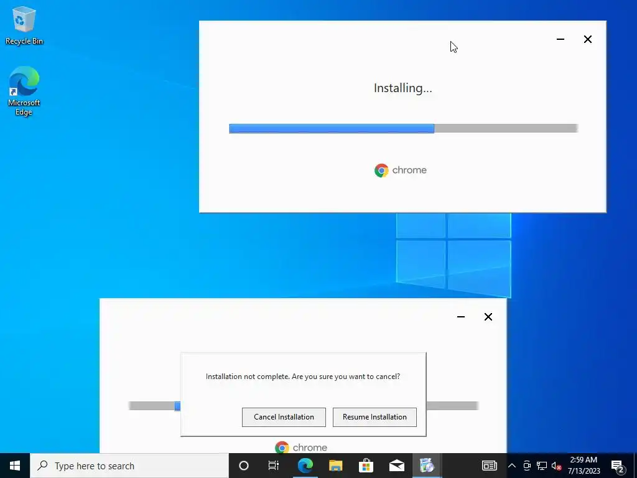Close the top Installing window
Screen dimensions: 637x478
point(587,39)
